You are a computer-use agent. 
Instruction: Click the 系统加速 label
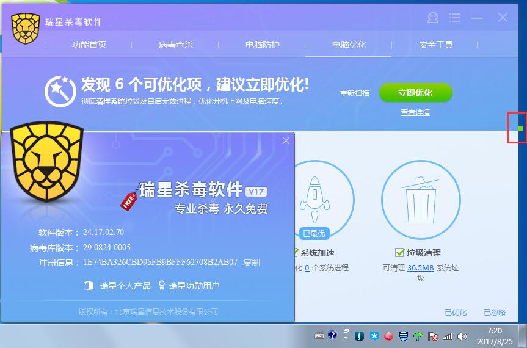click(x=318, y=253)
